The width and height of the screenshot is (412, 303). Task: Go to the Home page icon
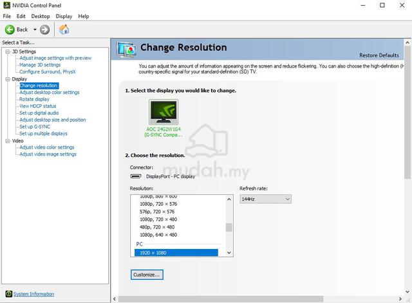pyautogui.click(x=64, y=30)
